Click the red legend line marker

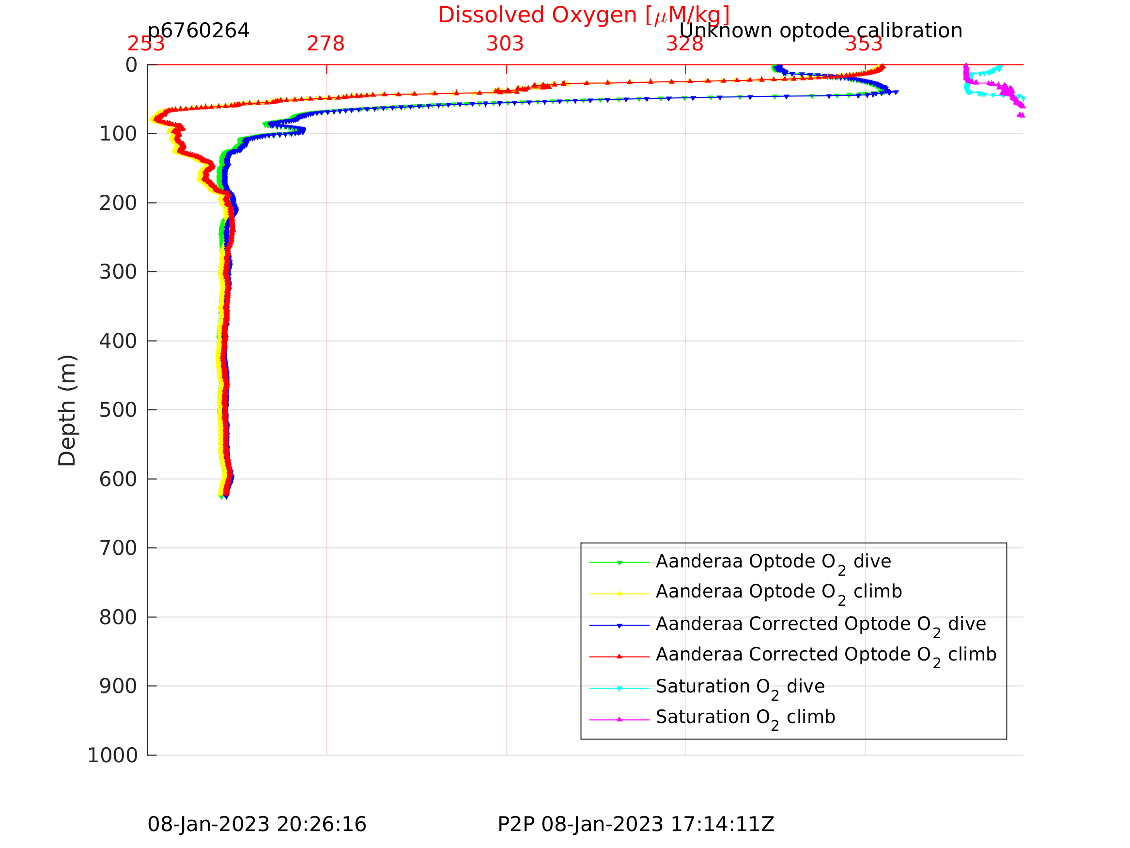coord(619,656)
